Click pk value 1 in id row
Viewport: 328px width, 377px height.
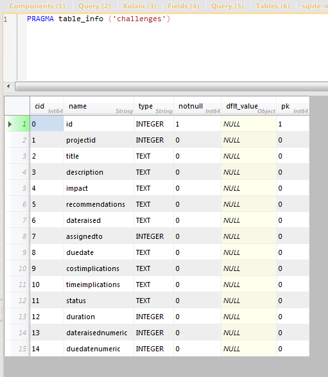[x=293, y=124]
